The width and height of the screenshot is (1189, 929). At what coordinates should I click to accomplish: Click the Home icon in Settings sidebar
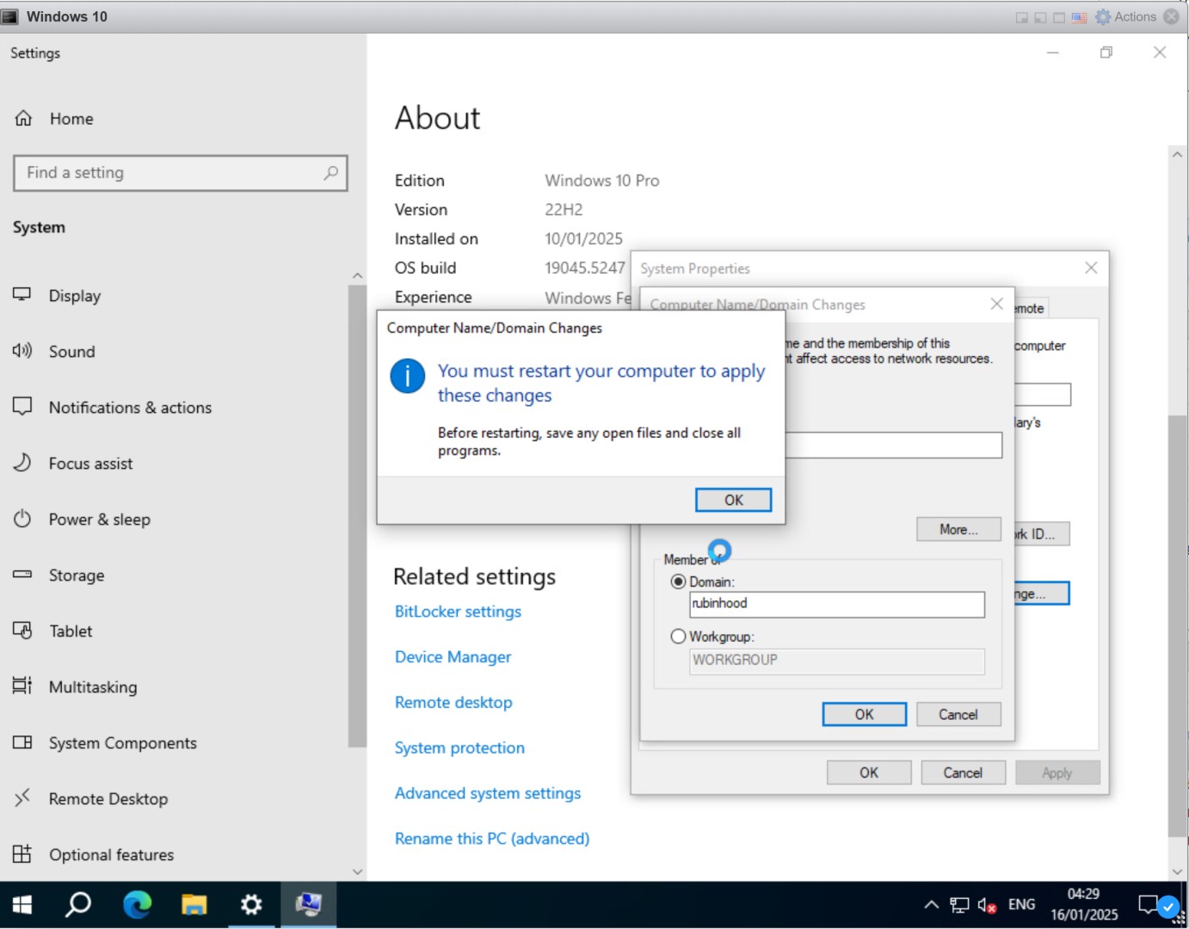pos(23,119)
